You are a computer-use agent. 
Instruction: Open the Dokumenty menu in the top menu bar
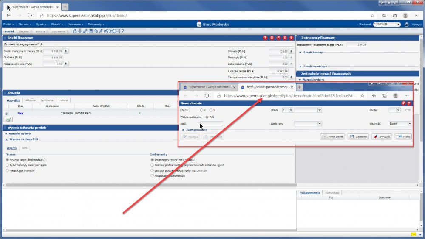click(x=96, y=24)
